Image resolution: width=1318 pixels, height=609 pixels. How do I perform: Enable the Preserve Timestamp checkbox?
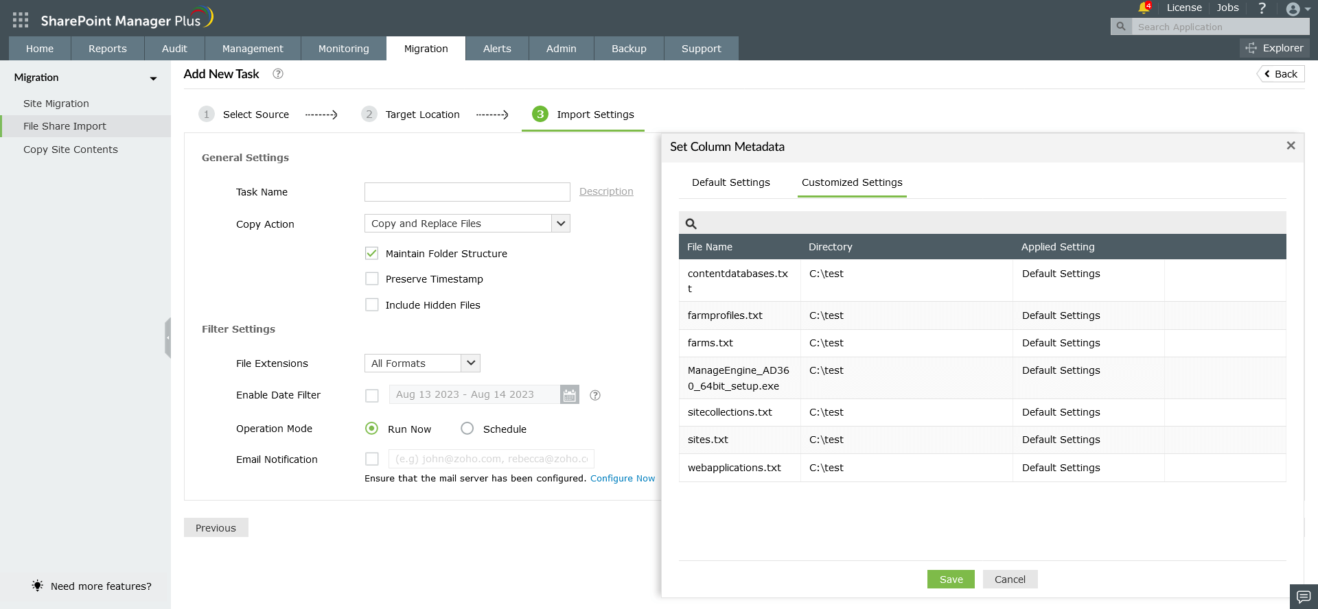click(372, 279)
